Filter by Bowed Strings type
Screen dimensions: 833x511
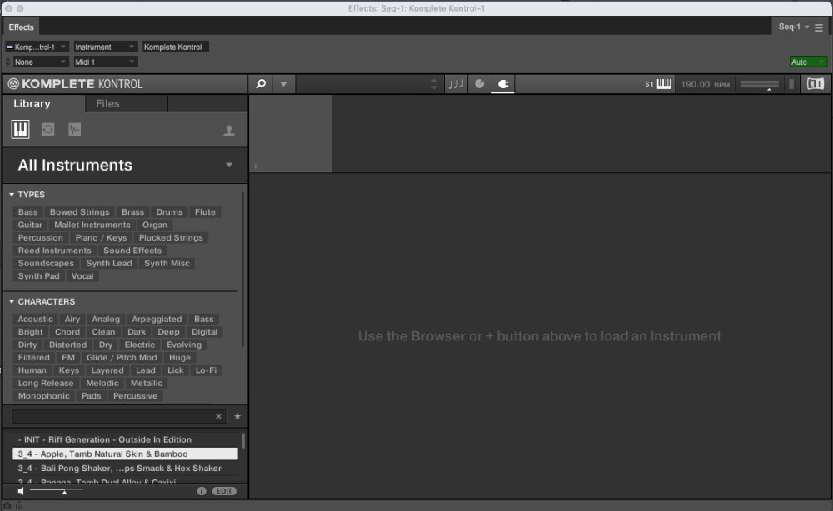pos(80,211)
